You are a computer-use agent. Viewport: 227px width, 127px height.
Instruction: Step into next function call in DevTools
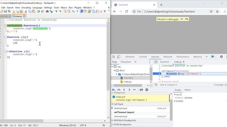click(x=124, y=90)
